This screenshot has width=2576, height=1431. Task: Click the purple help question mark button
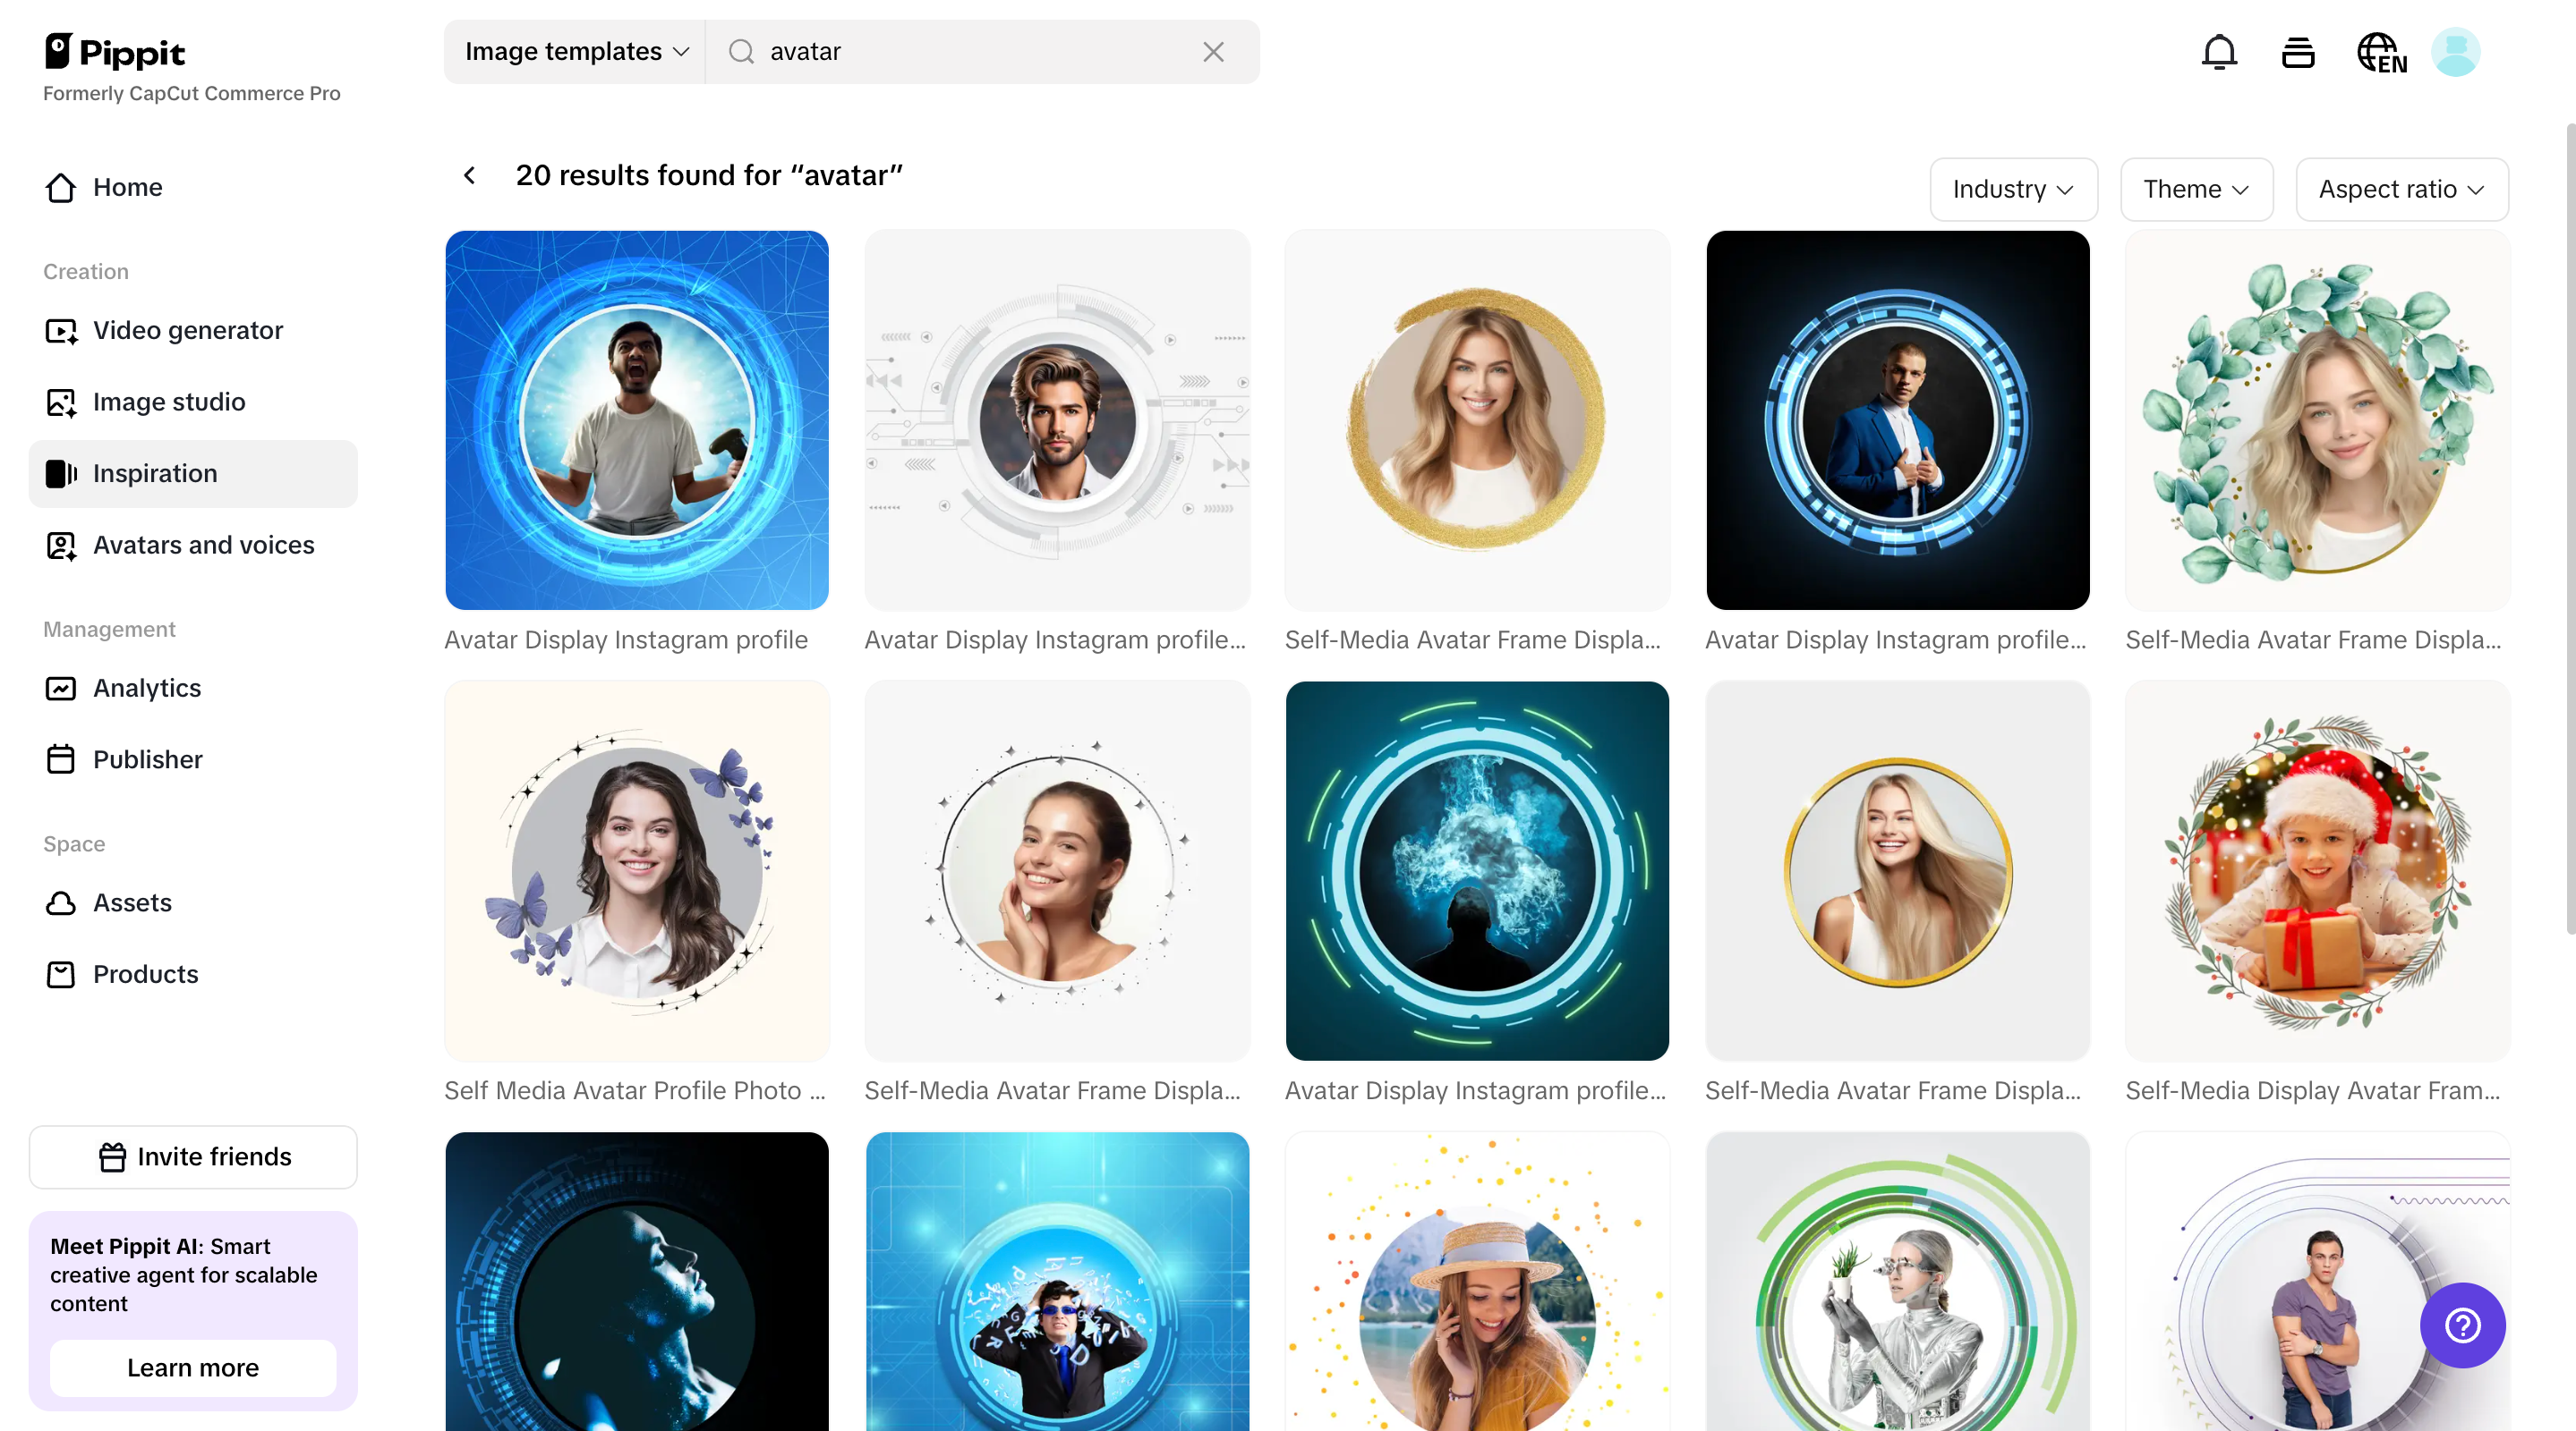click(2463, 1326)
